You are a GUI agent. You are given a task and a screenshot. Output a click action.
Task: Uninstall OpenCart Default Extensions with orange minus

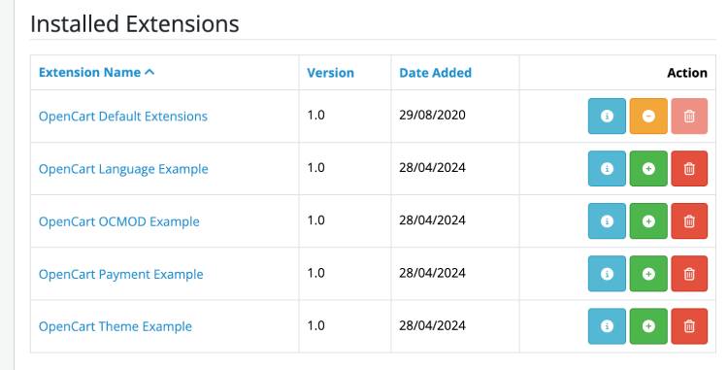coord(648,117)
